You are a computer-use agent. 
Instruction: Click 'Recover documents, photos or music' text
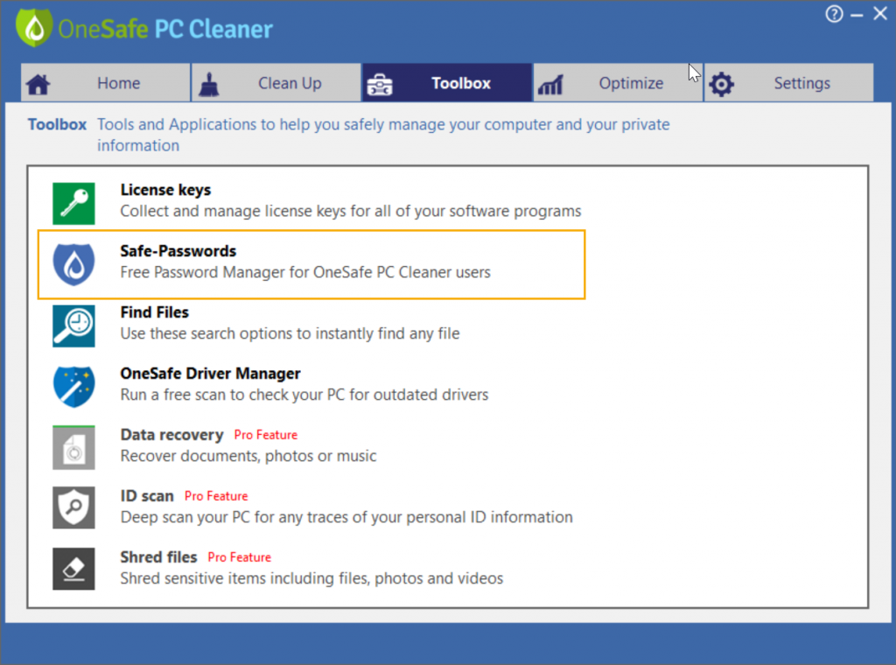(x=248, y=456)
